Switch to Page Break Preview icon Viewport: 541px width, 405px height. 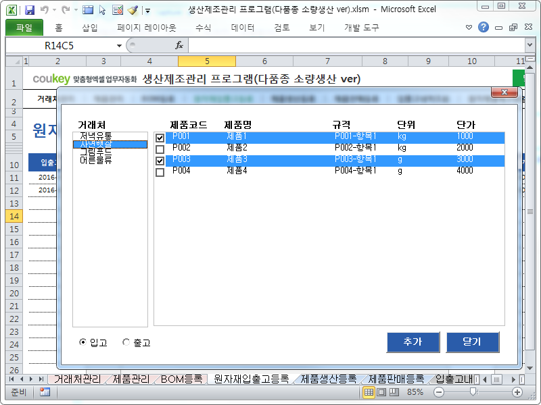pyautogui.click(x=394, y=392)
